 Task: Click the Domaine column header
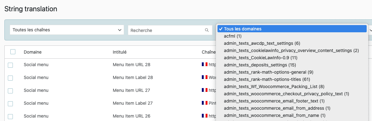33,52
